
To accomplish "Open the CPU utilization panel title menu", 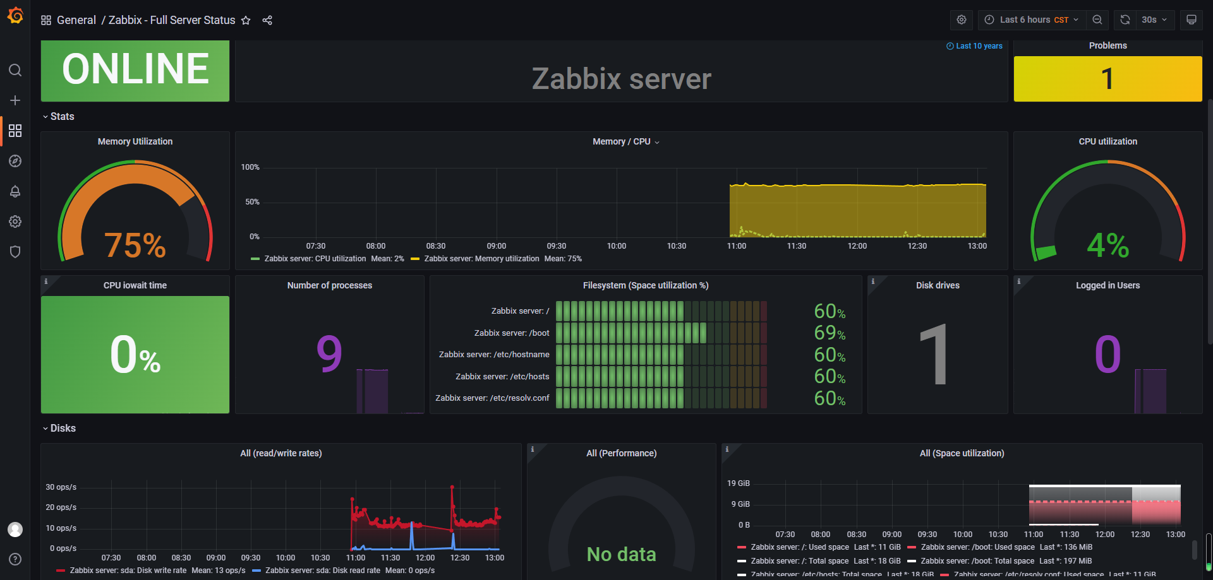I will [x=1108, y=142].
